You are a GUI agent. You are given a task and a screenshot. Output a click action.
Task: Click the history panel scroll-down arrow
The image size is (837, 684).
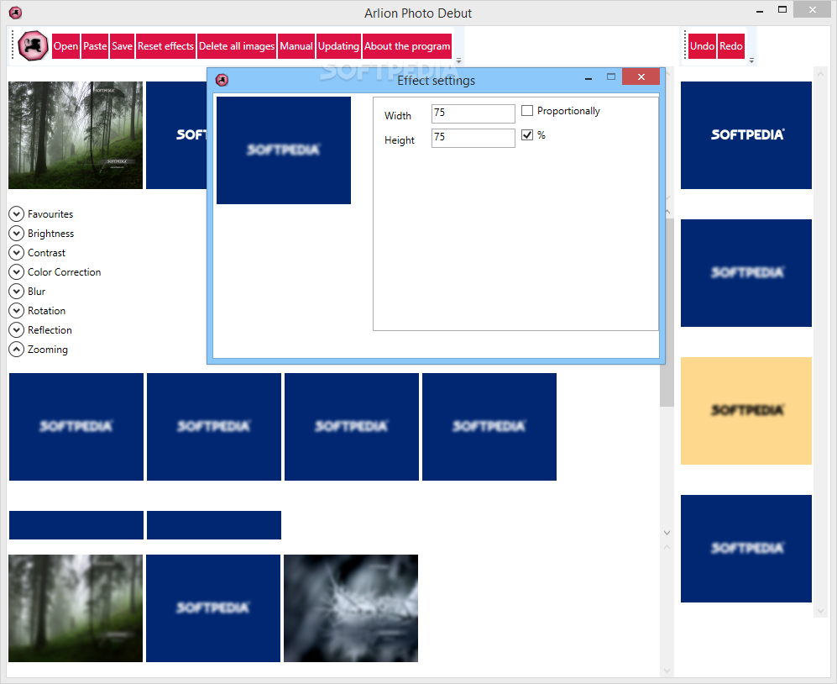tap(820, 611)
